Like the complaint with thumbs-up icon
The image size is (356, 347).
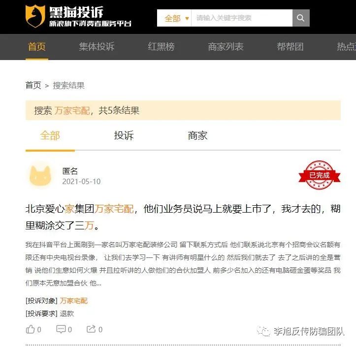[30, 329]
